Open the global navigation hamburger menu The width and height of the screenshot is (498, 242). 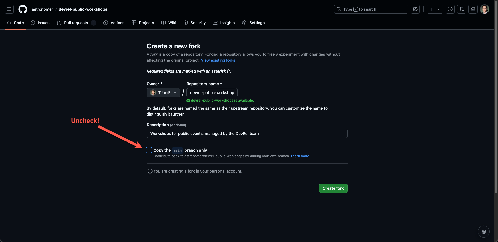[9, 9]
